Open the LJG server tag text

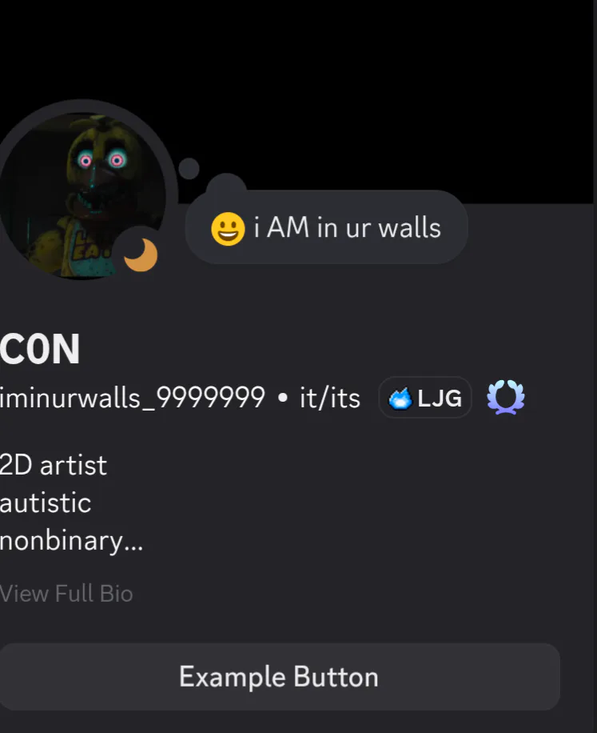pos(440,399)
